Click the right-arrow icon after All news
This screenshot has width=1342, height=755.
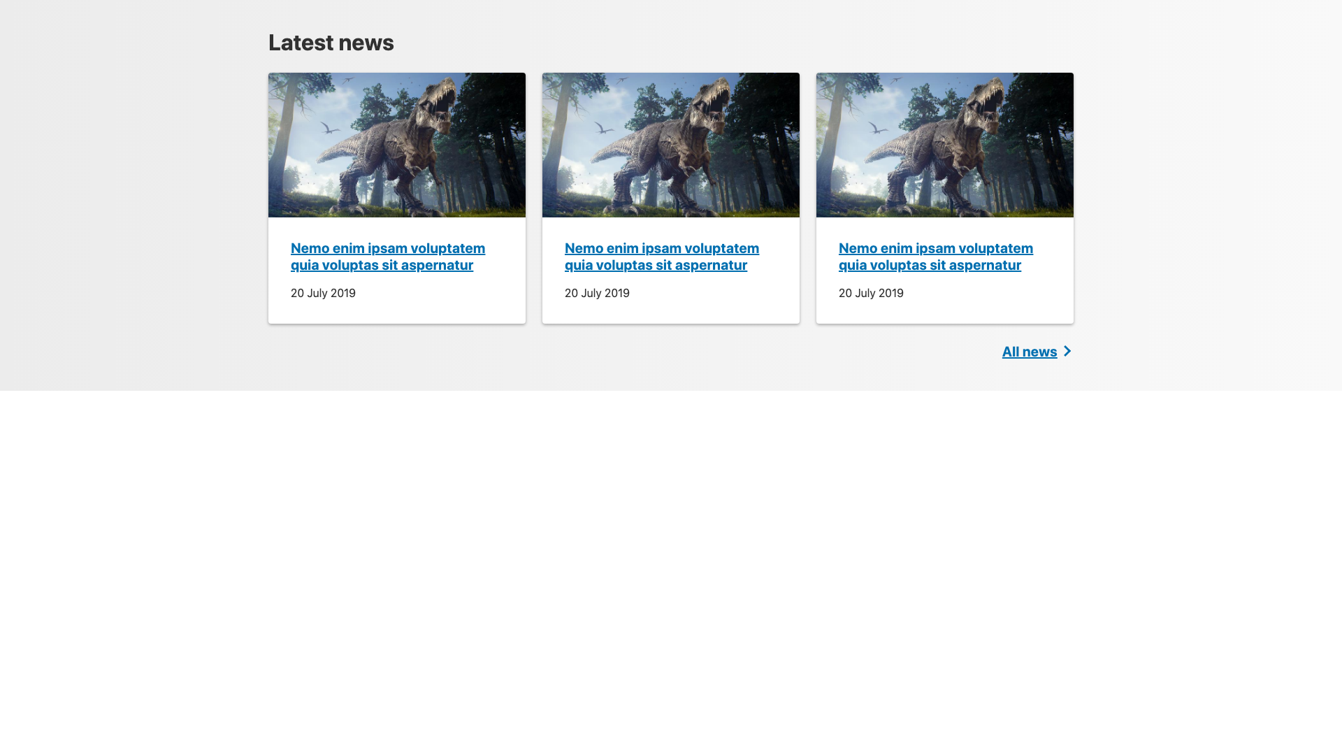click(x=1067, y=352)
